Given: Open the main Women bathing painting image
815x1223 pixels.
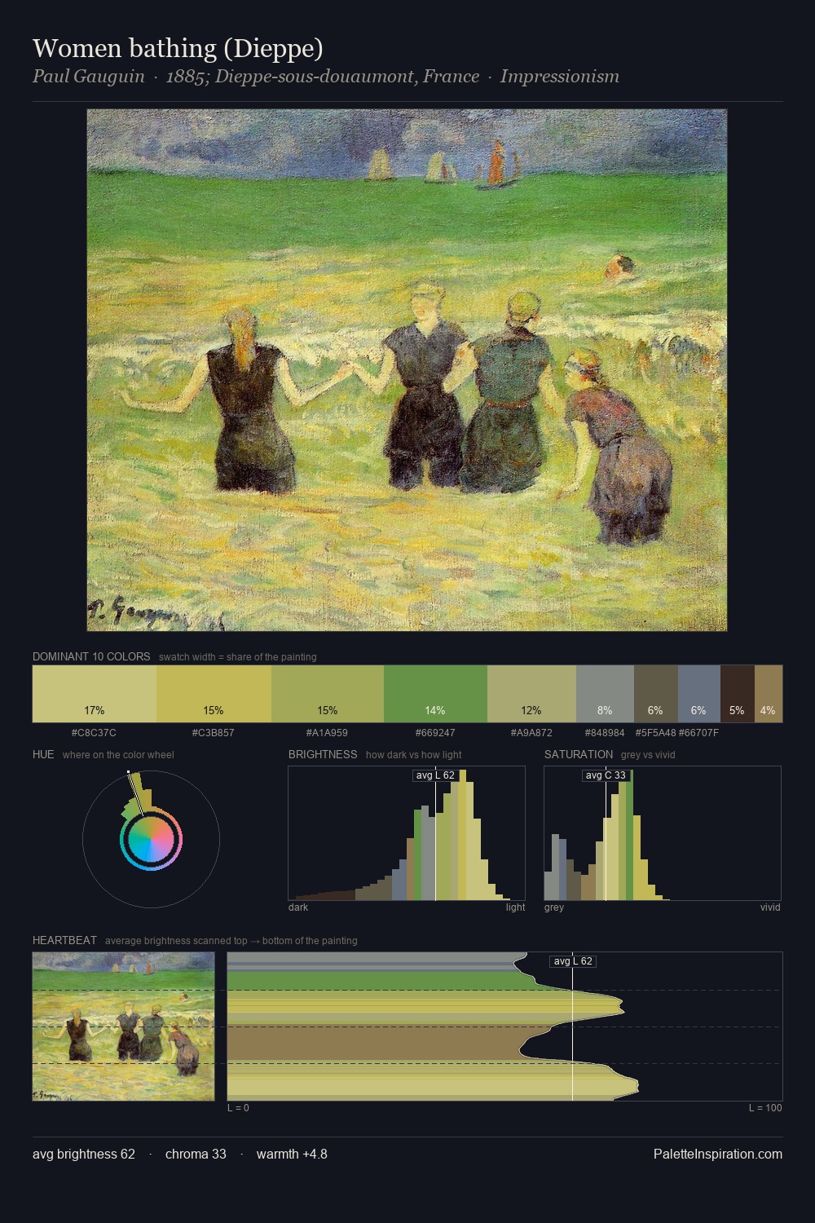Looking at the screenshot, I should point(407,370).
